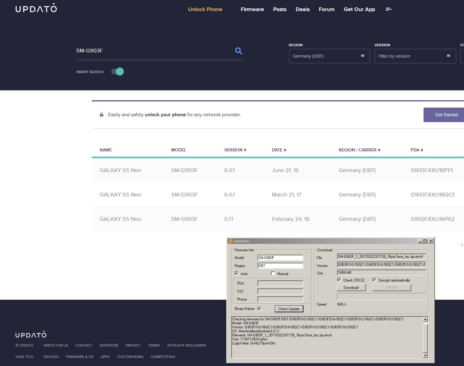
Task: Sort table by Version column arrows
Action: click(x=245, y=150)
